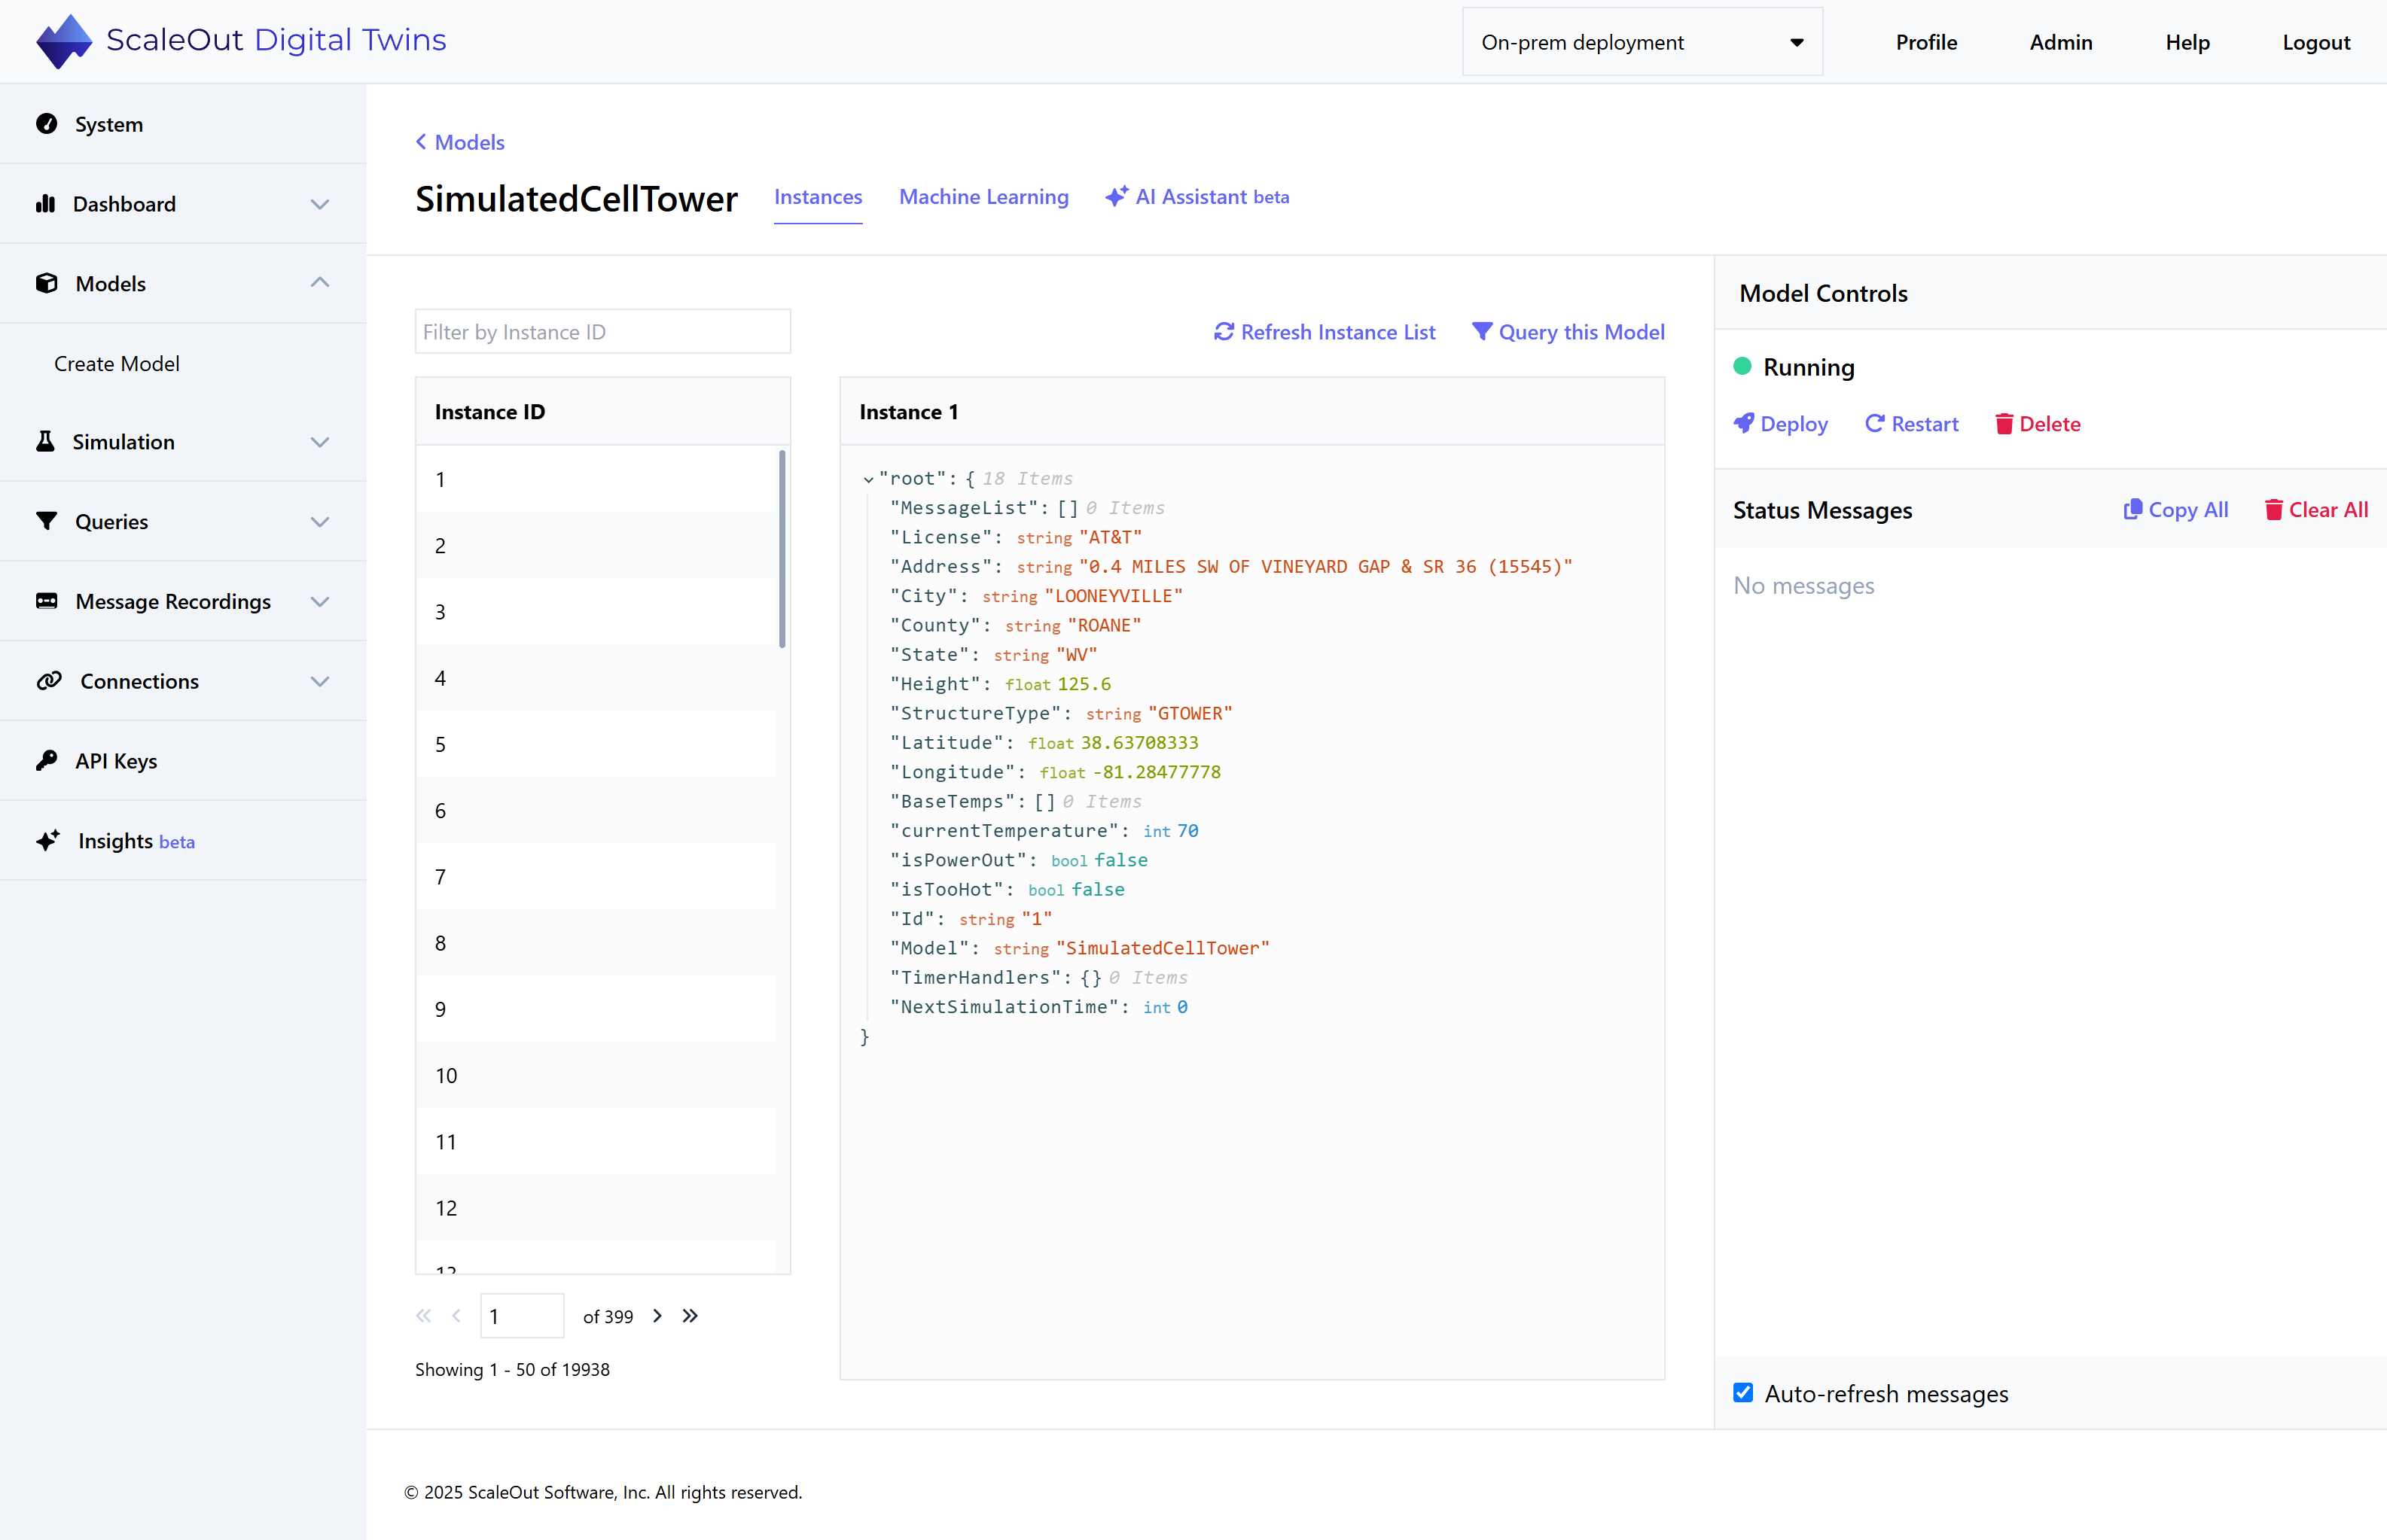Click the ScaleOut Digital Twins logo icon
The image size is (2387, 1540).
point(64,41)
